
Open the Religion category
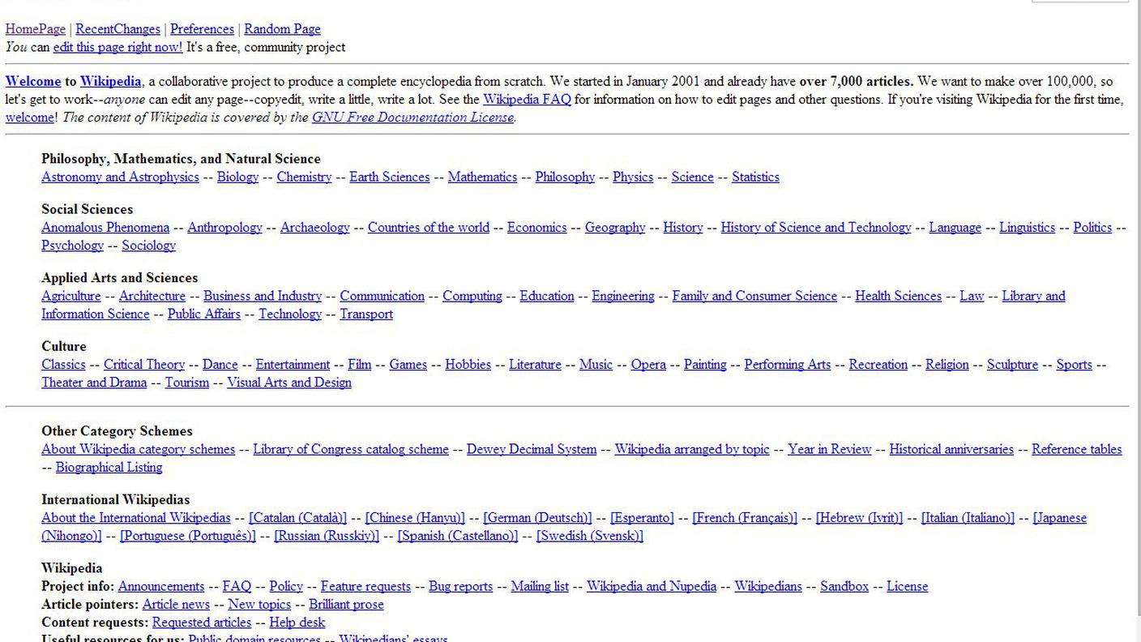tap(947, 365)
